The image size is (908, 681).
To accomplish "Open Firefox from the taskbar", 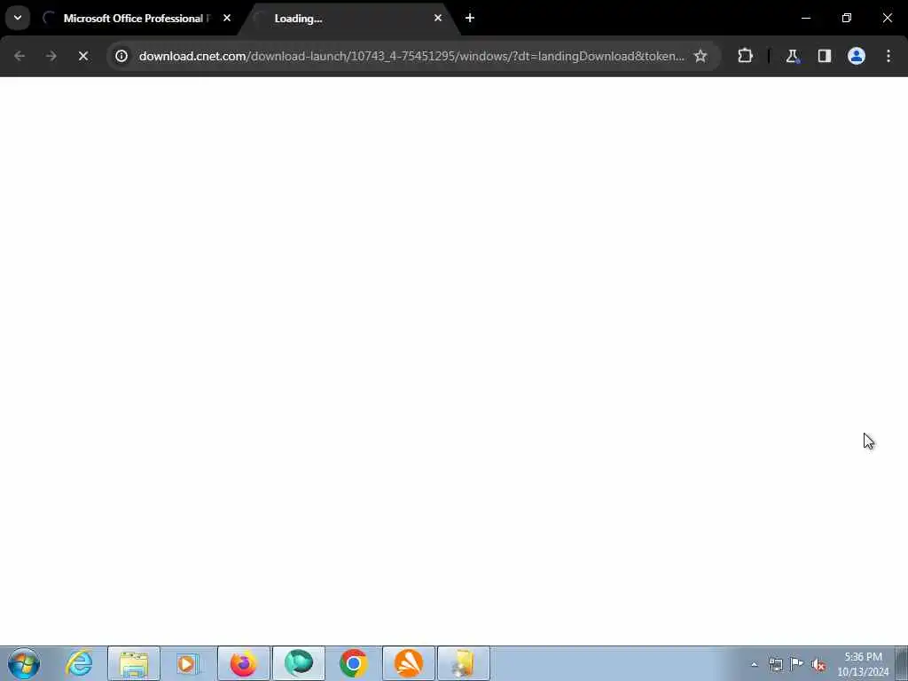I will [x=243, y=663].
